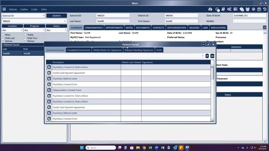Open the Documents tab

(x=143, y=28)
